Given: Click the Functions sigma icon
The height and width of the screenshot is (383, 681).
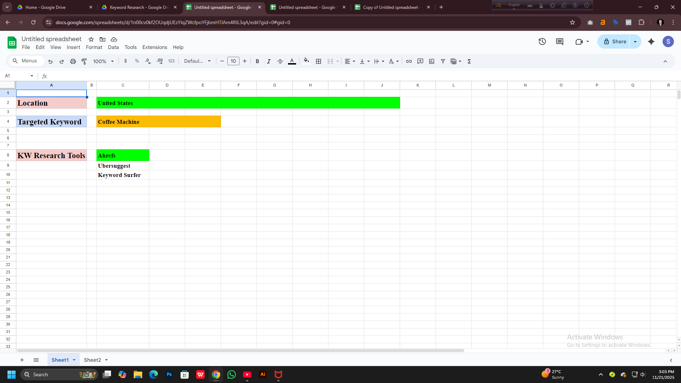Looking at the screenshot, I should point(469,61).
